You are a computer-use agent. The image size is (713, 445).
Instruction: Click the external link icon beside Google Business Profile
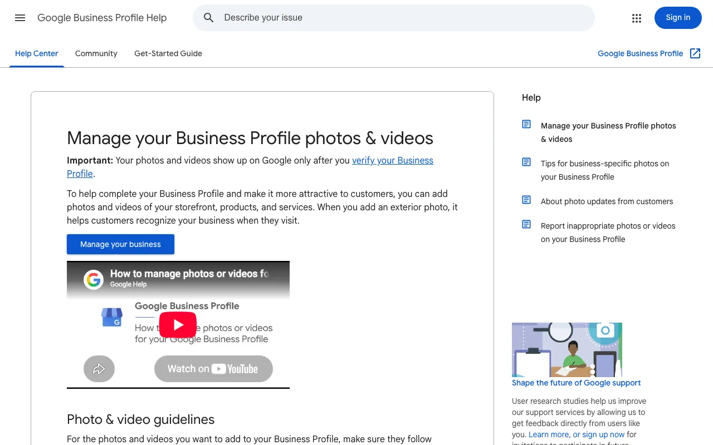click(x=695, y=53)
